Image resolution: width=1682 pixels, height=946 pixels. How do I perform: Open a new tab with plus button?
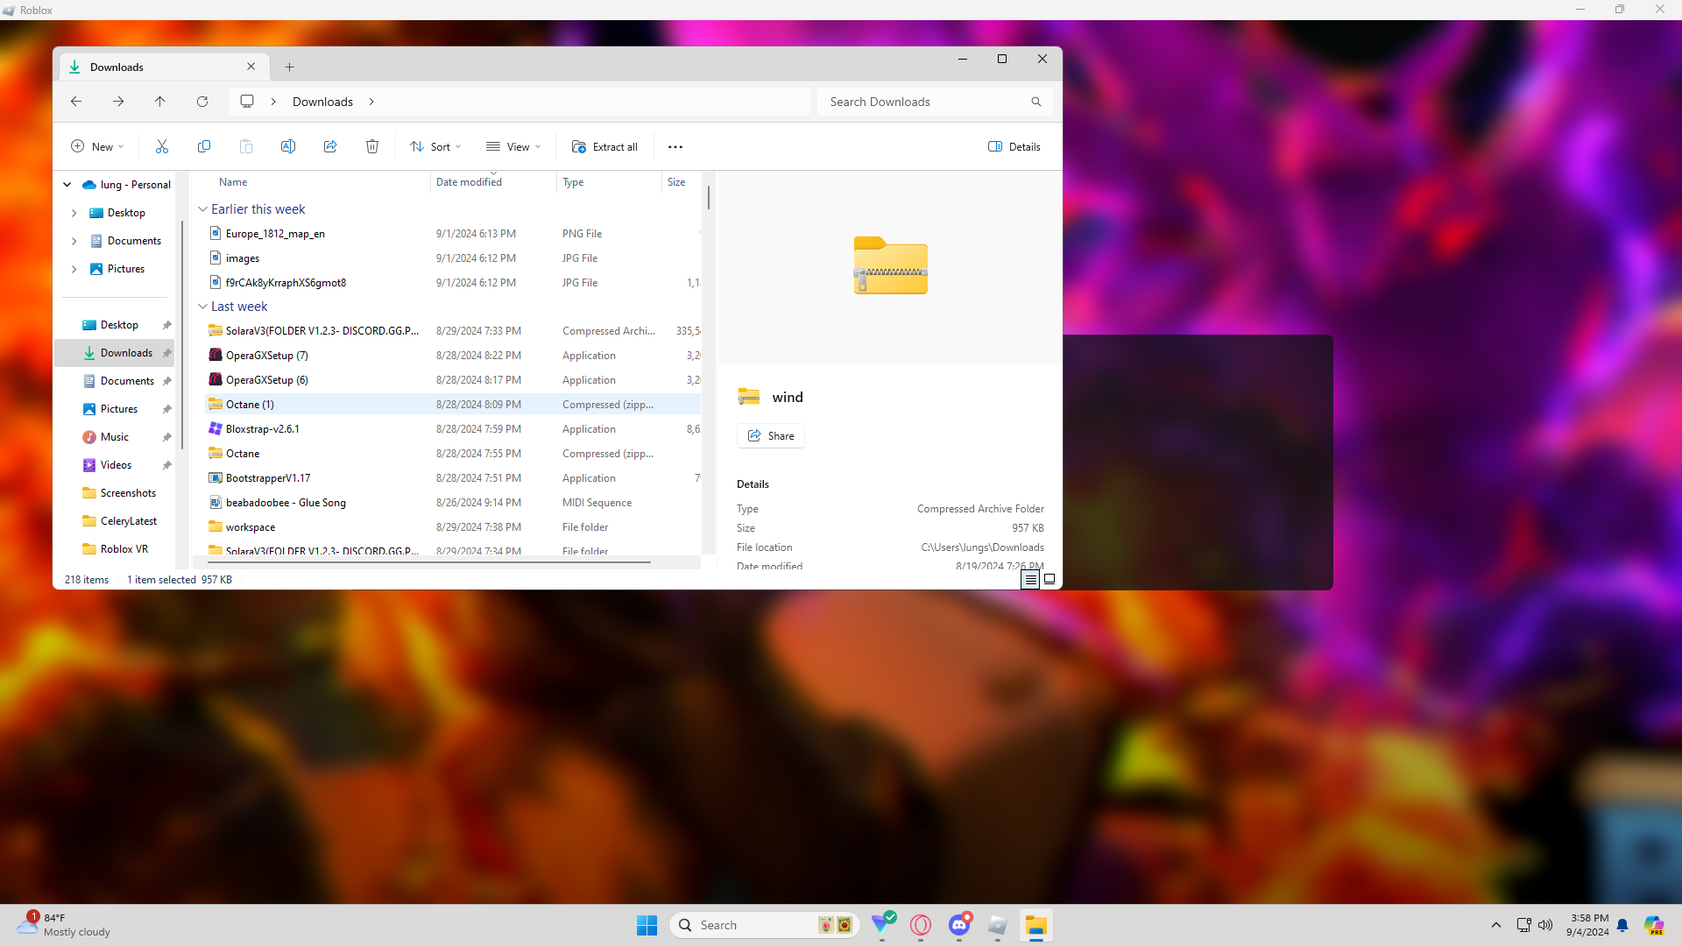[290, 67]
